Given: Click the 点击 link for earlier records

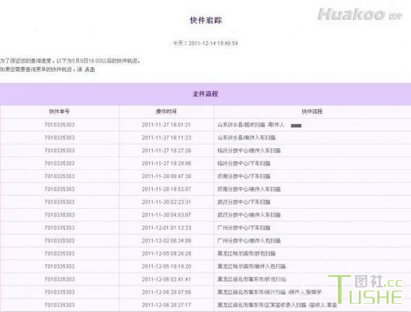Looking at the screenshot, I should click(90, 69).
